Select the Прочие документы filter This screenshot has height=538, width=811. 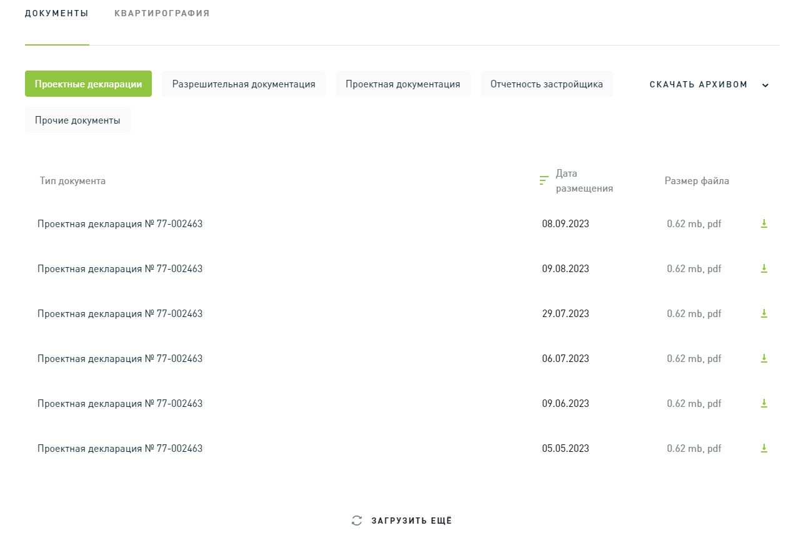pos(77,120)
